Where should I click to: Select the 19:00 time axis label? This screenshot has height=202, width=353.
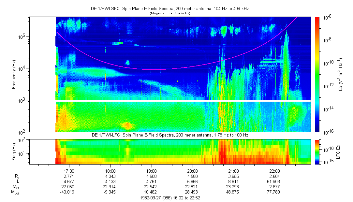pyautogui.click(x=152, y=171)
